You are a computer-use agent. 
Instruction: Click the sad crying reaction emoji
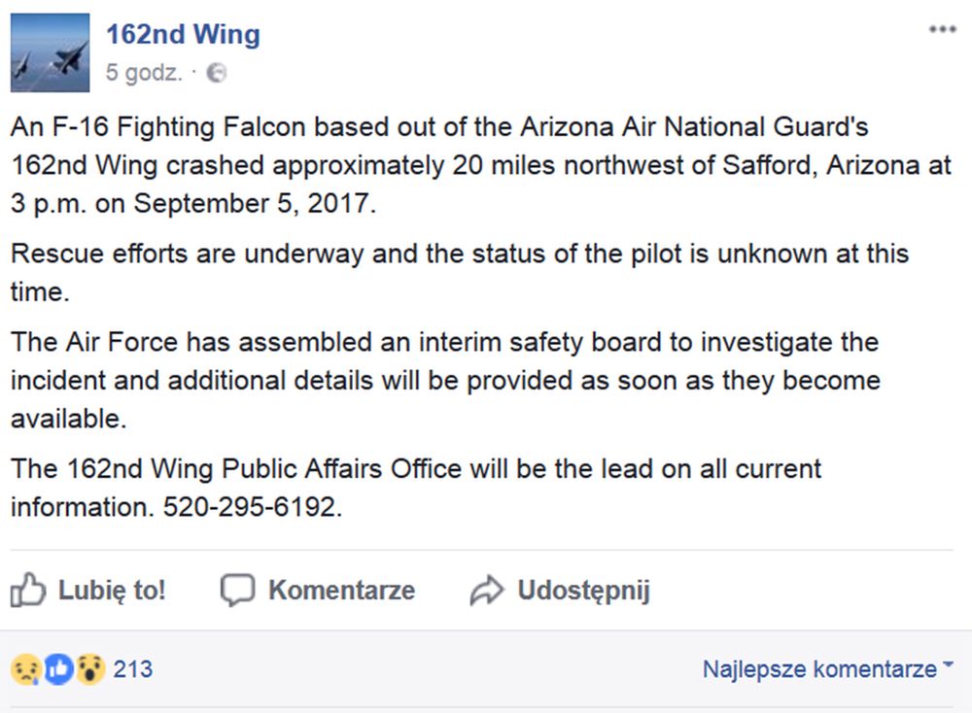click(x=24, y=669)
